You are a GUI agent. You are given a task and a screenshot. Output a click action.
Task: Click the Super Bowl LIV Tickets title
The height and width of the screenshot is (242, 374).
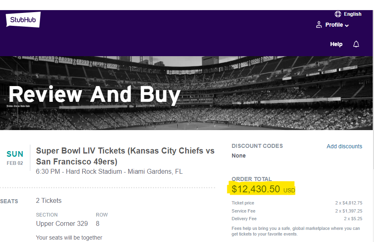125,156
